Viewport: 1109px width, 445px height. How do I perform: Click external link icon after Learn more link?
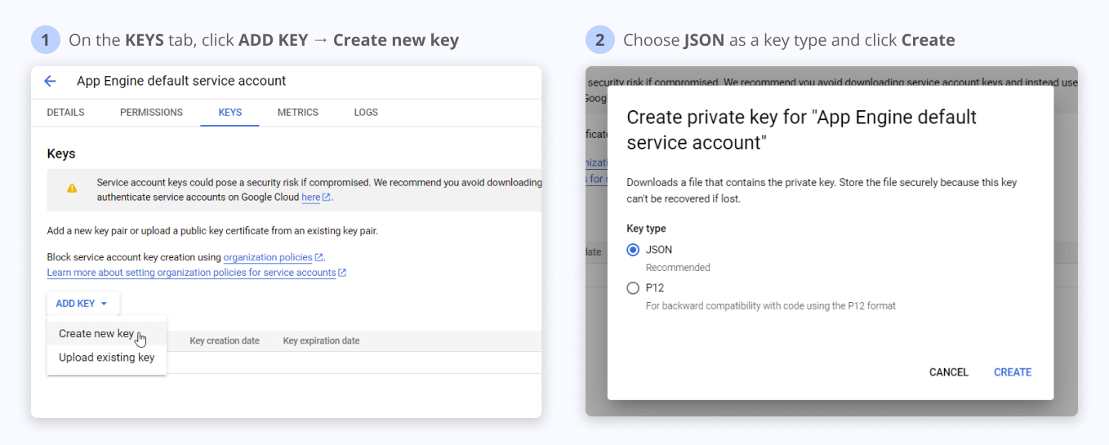[342, 273]
